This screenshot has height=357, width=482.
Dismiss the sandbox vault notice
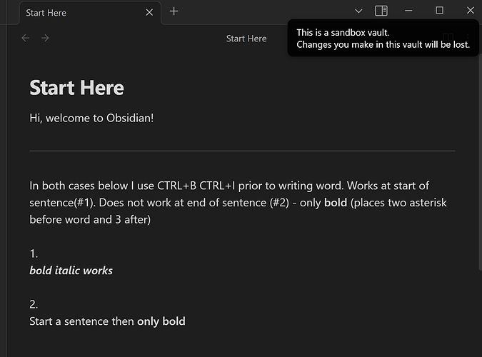(383, 39)
